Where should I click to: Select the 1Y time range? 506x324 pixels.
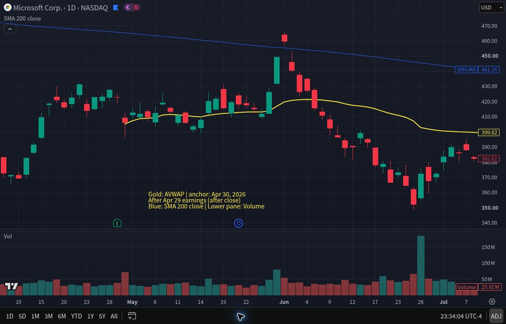pyautogui.click(x=90, y=316)
